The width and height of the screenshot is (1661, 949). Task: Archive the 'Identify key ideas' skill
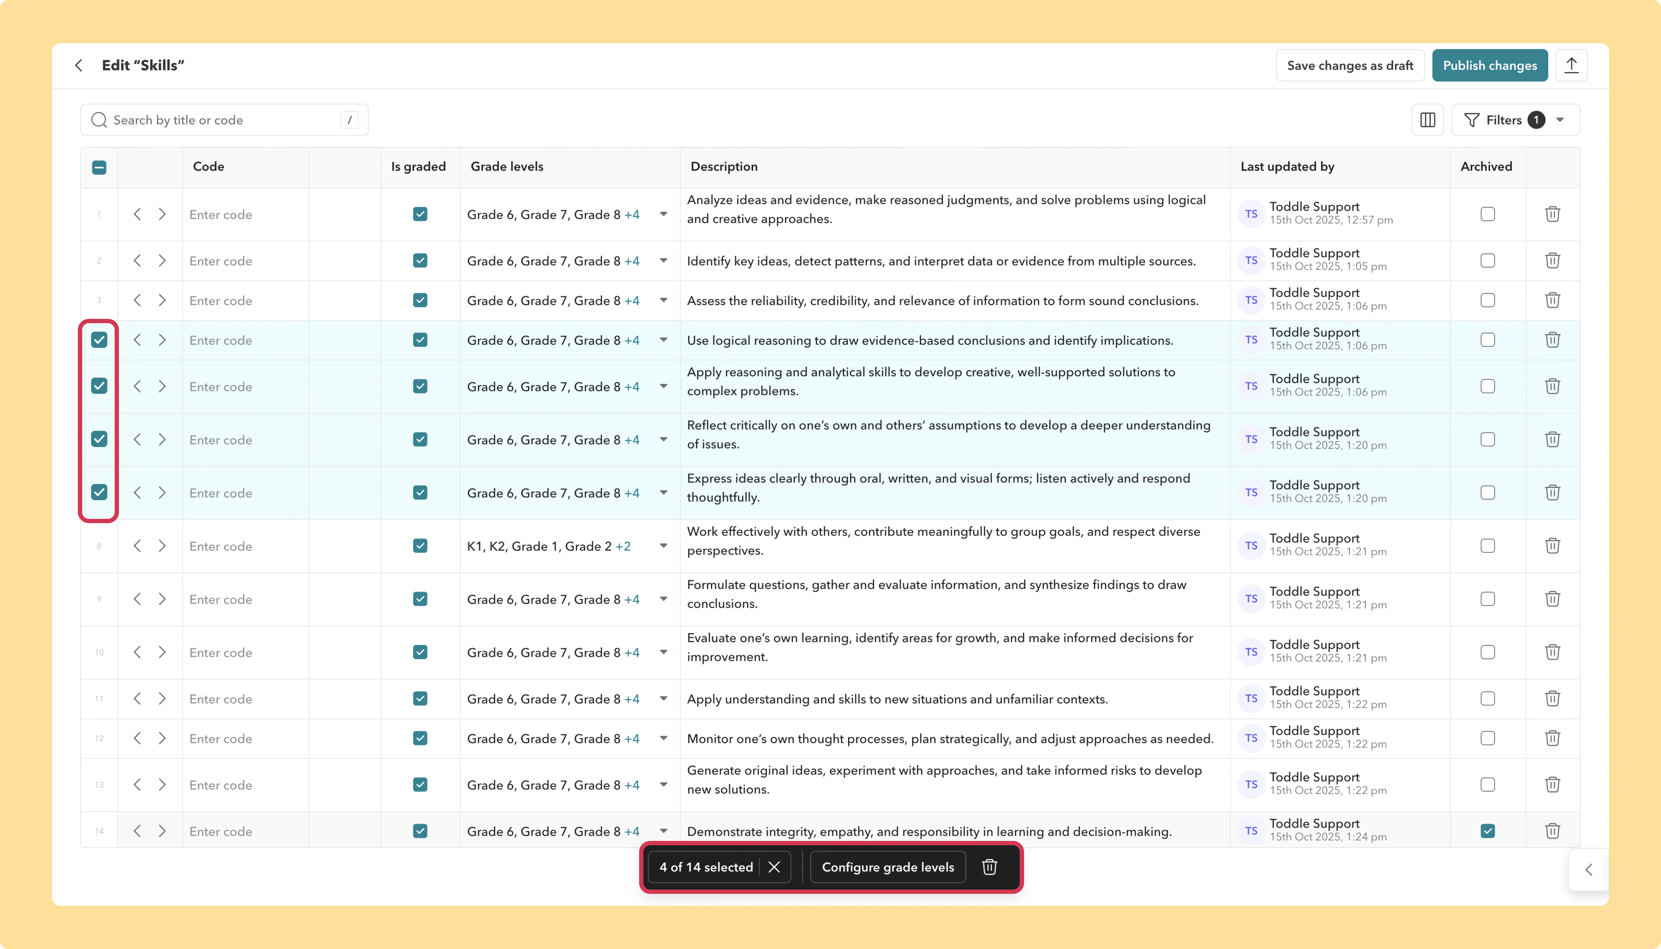pos(1488,261)
